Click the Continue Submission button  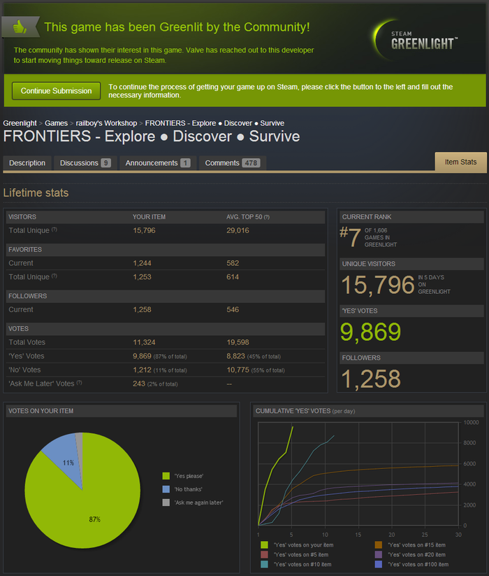pyautogui.click(x=56, y=91)
